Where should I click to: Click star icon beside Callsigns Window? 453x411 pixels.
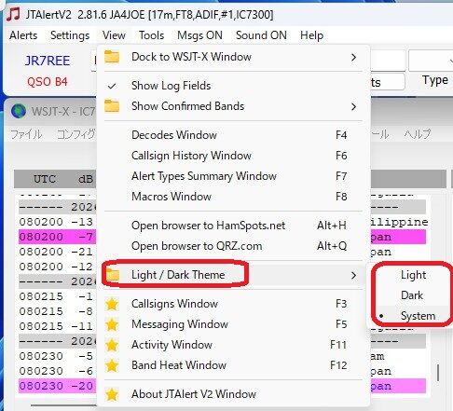112,304
